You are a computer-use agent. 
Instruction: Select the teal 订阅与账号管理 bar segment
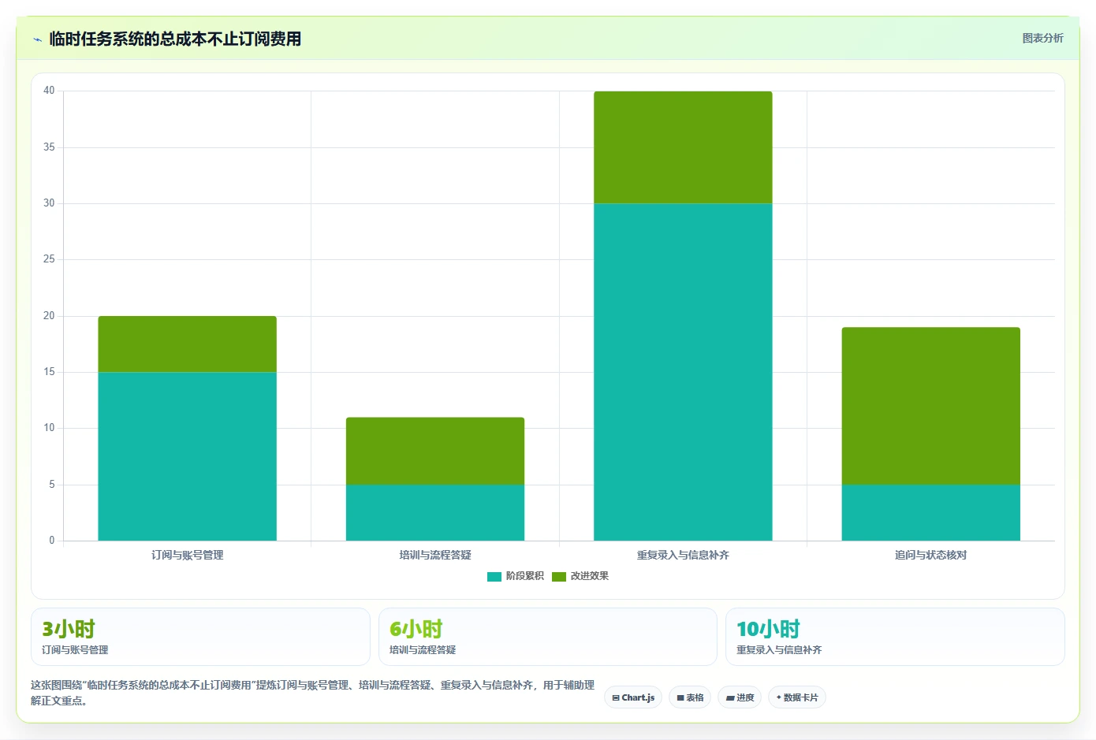[x=187, y=456]
